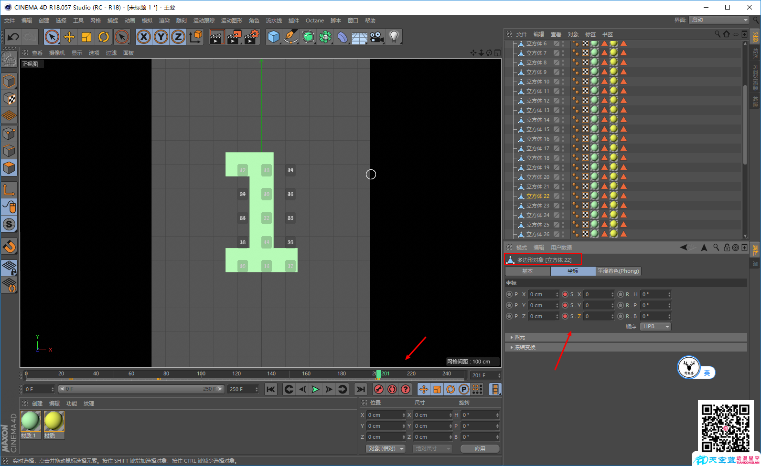Select the Scale tool
Viewport: 761px width, 466px height.
click(86, 37)
